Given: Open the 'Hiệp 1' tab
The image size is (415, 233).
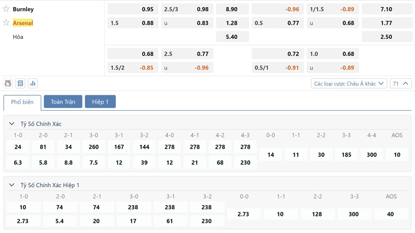Looking at the screenshot, I should tap(100, 102).
